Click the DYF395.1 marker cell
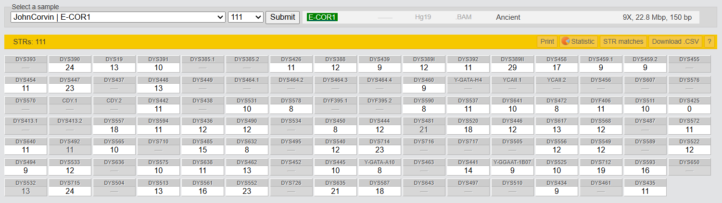This screenshot has width=722, height=203. coord(335,105)
